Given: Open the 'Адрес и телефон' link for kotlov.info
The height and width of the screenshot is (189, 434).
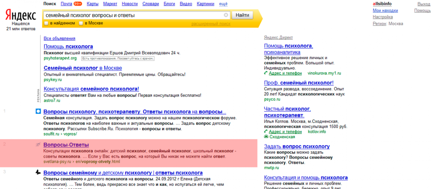Looking at the screenshot, I should 285,131.
